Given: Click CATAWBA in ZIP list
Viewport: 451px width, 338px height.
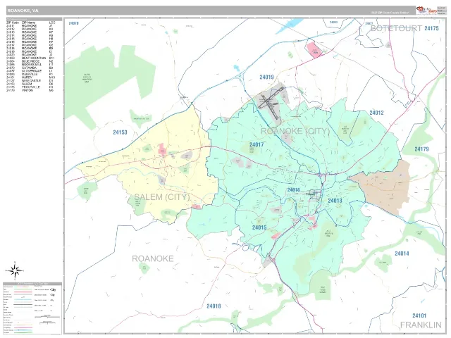Looking at the screenshot, I should pos(29,68).
